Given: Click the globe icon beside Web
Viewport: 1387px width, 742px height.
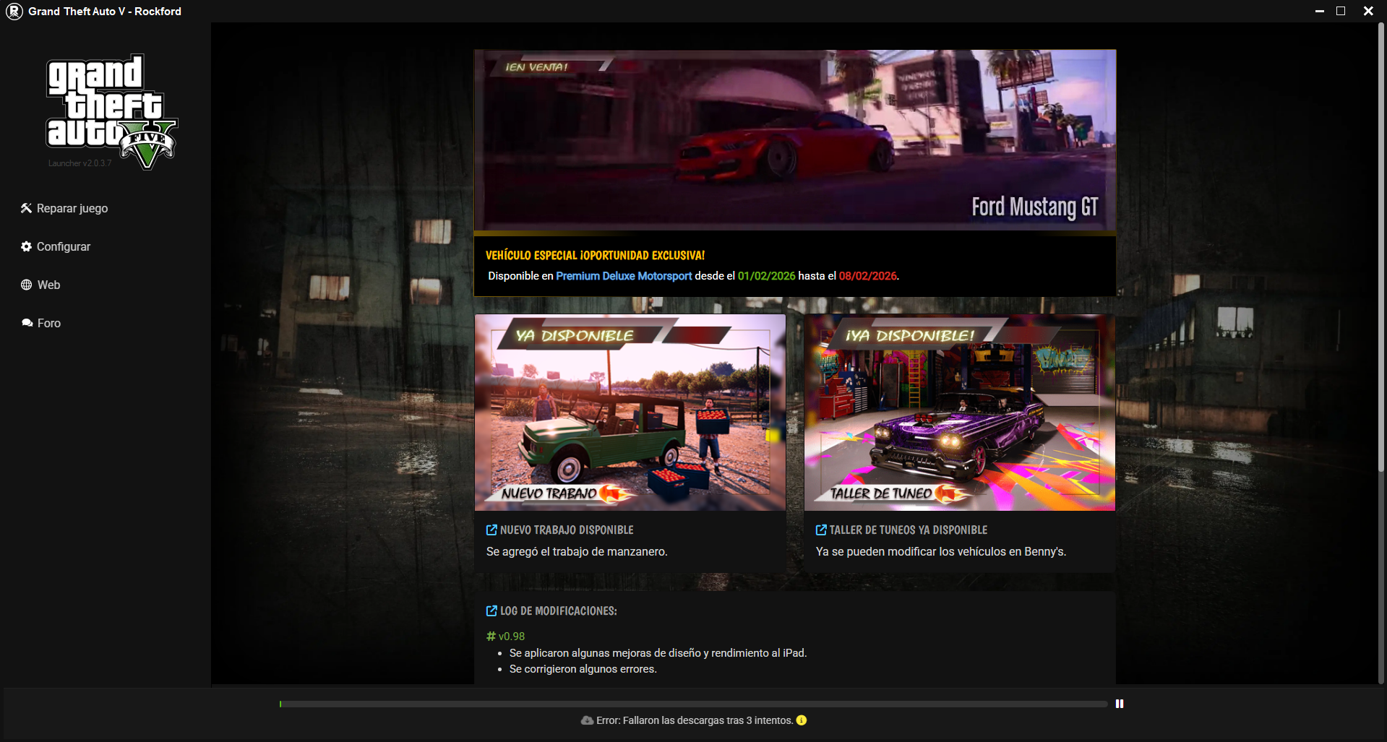Looking at the screenshot, I should tap(26, 285).
